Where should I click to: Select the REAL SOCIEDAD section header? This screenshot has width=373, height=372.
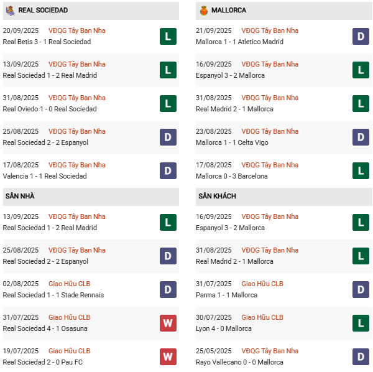(43, 11)
